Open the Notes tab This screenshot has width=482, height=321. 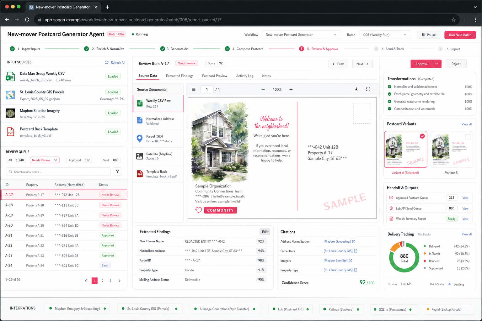click(266, 76)
